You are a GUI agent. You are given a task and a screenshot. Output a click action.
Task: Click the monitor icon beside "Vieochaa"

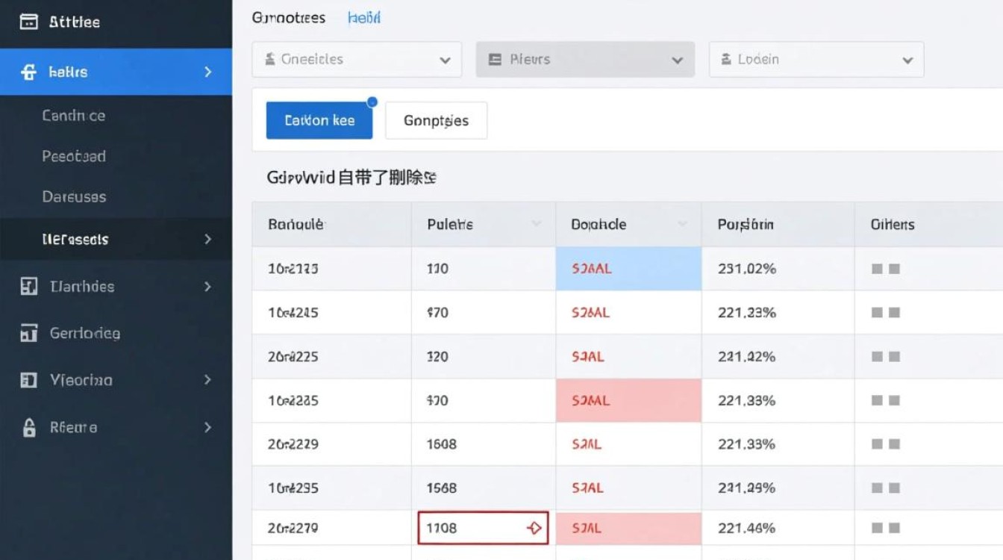(x=30, y=380)
